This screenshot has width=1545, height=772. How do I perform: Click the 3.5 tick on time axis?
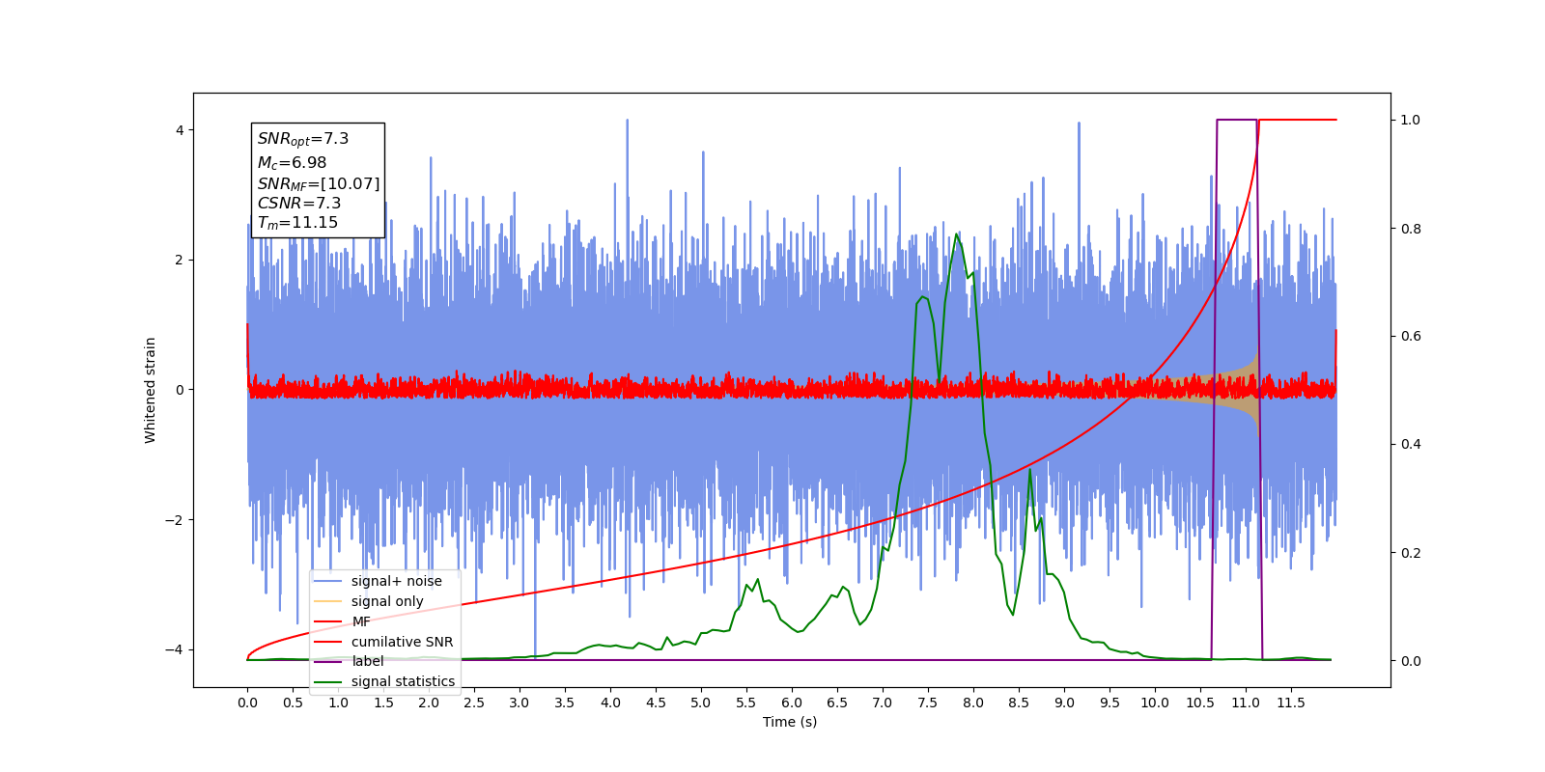pos(565,703)
